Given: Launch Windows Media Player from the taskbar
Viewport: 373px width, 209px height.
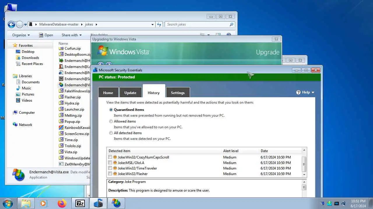Looking at the screenshot, I should coord(43,203).
